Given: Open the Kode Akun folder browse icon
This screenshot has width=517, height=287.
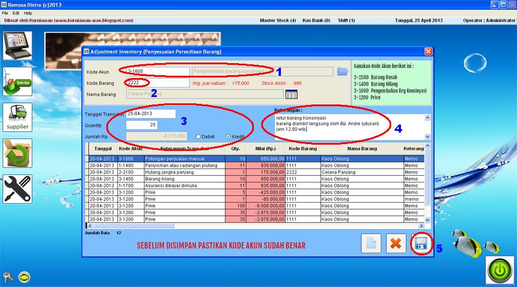Looking at the screenshot, I should (342, 72).
